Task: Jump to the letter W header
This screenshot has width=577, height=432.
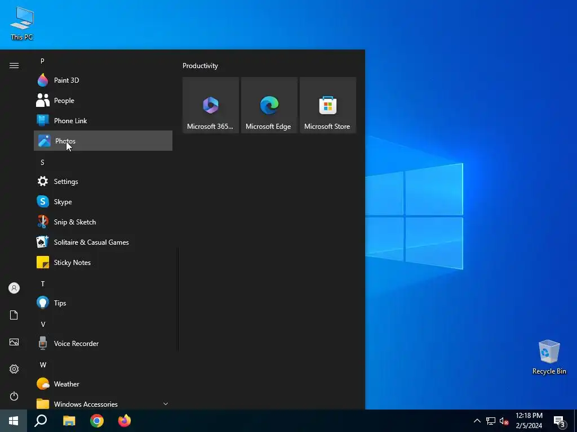Action: tap(43, 364)
